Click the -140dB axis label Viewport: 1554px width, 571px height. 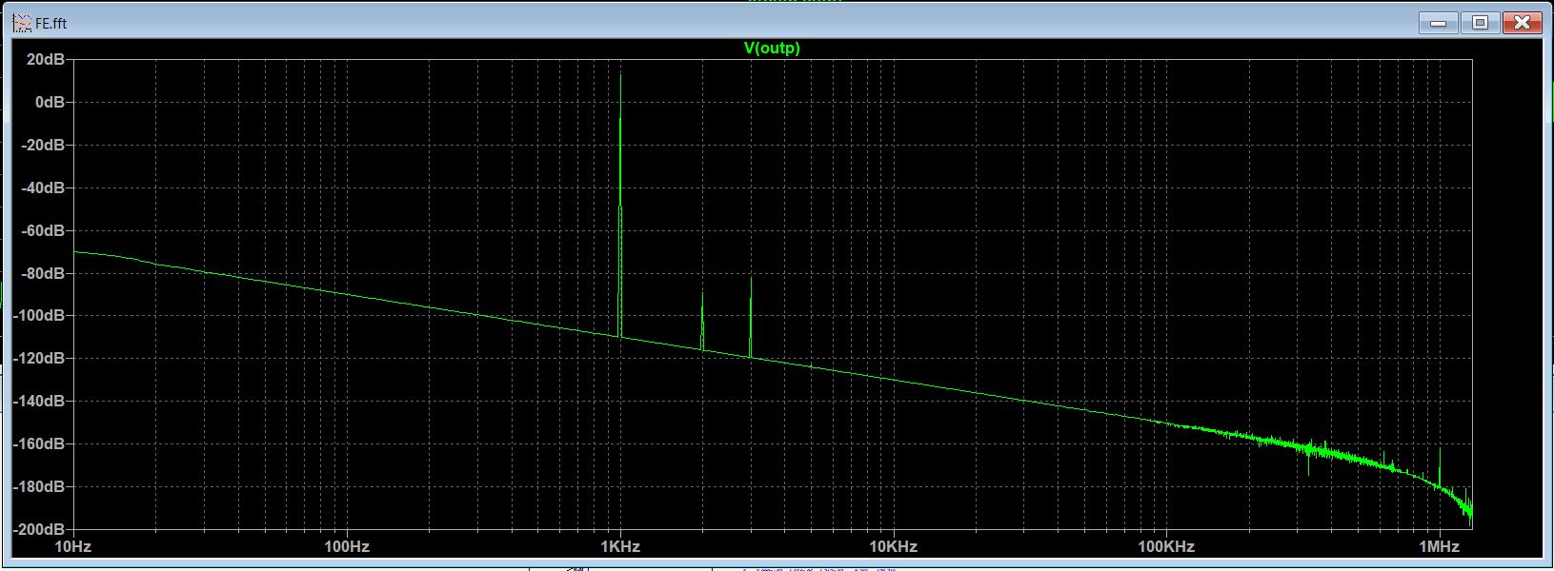point(39,401)
